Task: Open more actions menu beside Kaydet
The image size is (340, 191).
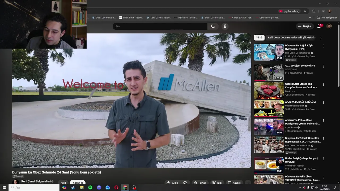Action: coord(248,183)
